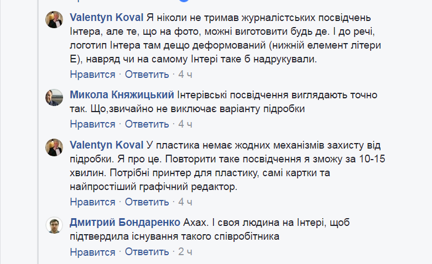Open Дмитрий Бондаренко's profile name link
This screenshot has width=432, height=264.
[x=125, y=223]
